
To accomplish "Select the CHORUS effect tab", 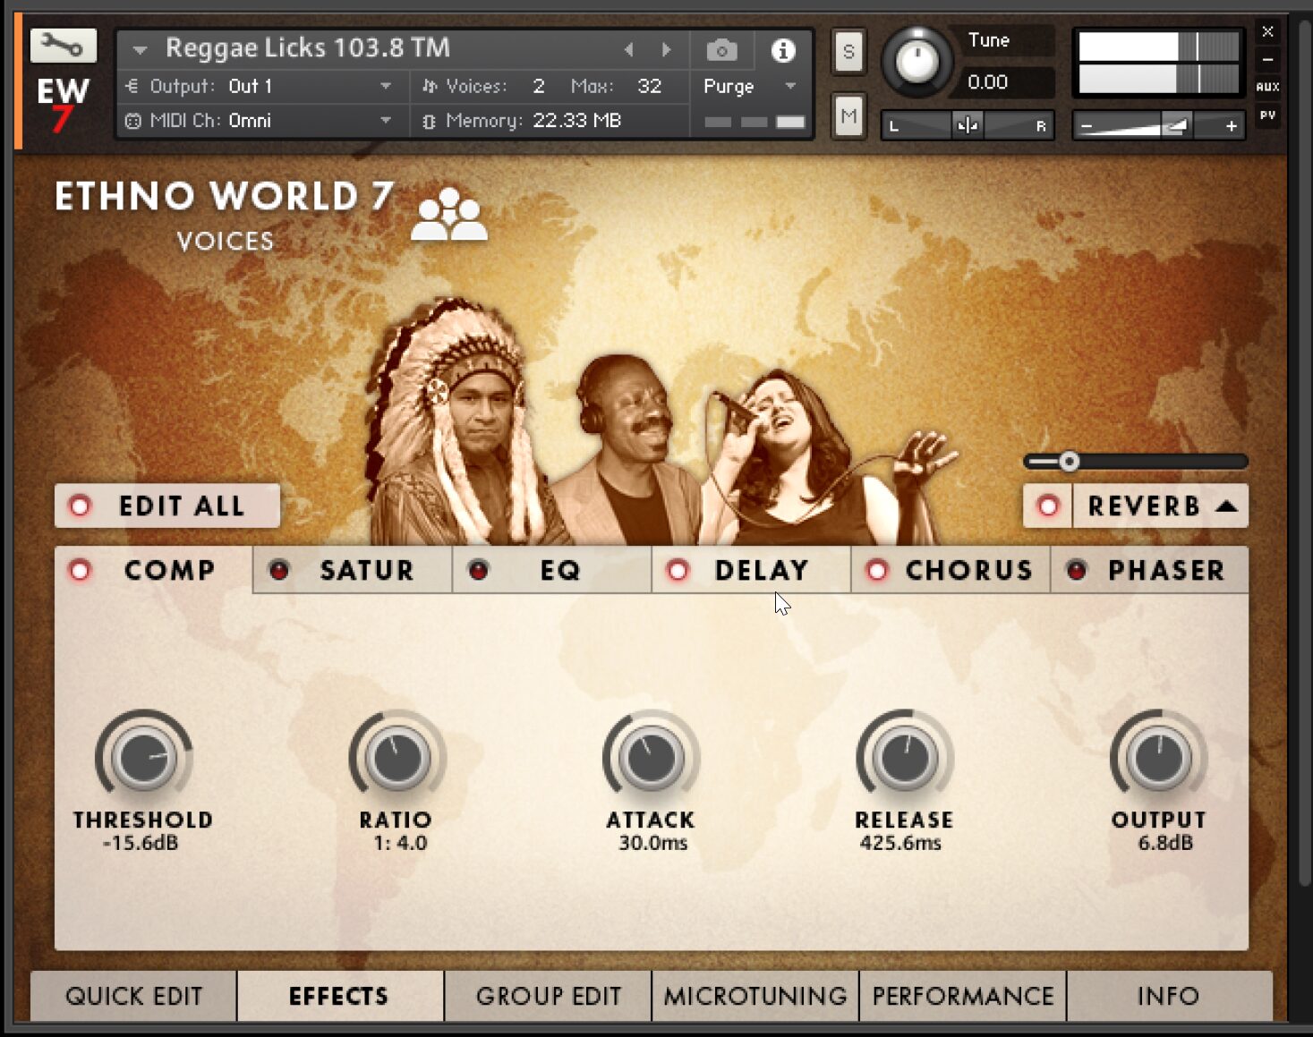I will [951, 570].
